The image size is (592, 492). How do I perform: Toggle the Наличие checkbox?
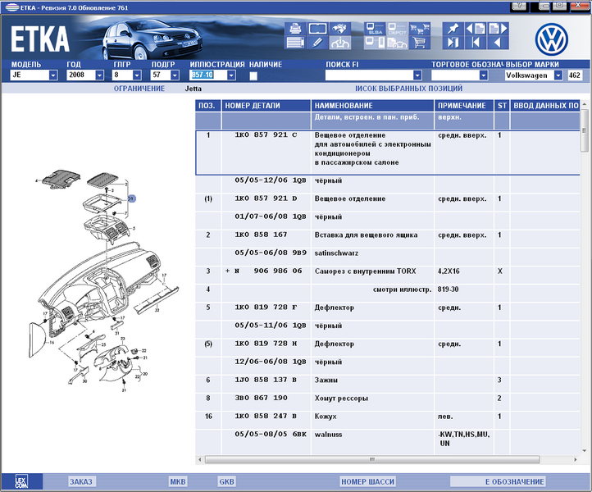click(x=253, y=76)
